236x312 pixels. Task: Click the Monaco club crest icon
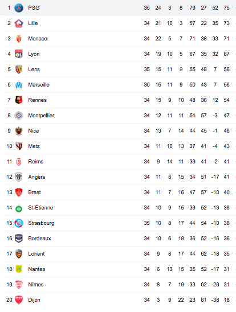coord(19,39)
